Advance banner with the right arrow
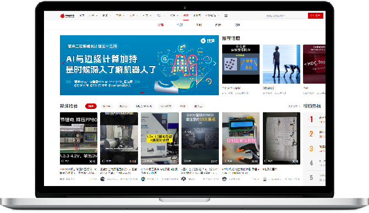The image size is (369, 213). pos(214,63)
